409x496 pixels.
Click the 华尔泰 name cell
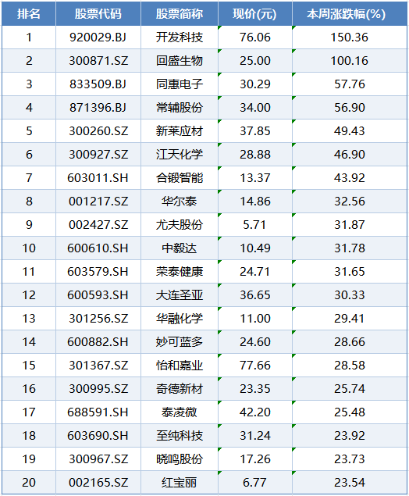[x=180, y=202]
